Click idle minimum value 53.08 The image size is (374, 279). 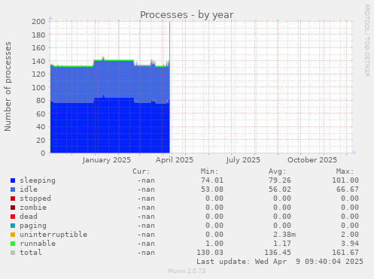coord(212,190)
